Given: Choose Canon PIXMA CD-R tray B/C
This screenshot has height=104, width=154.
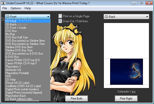Looking at the screenshot, I should [x=28, y=60].
